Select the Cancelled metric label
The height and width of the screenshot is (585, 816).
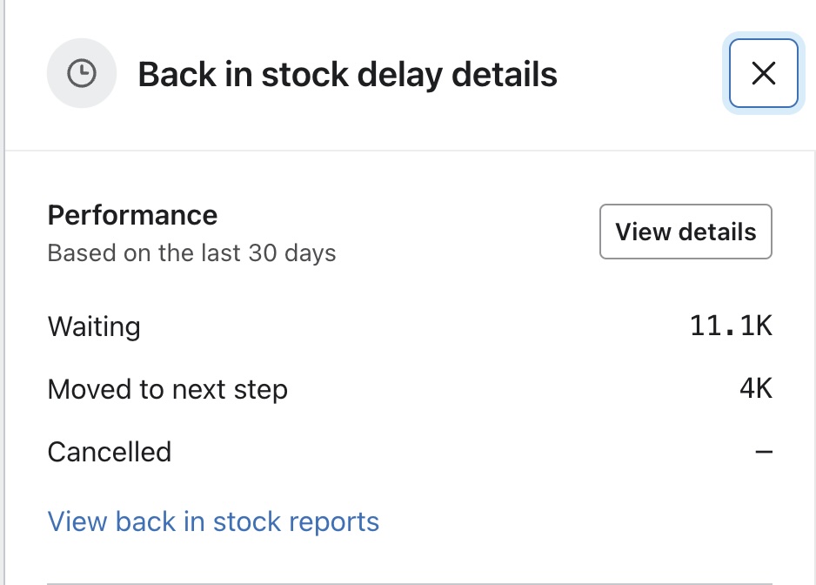(110, 452)
